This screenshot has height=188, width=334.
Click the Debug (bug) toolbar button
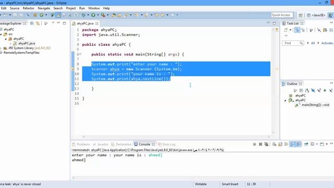(83, 15)
